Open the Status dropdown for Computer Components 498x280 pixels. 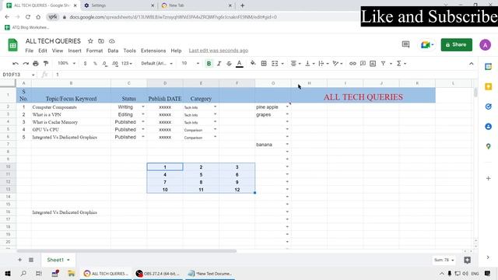coord(143,107)
